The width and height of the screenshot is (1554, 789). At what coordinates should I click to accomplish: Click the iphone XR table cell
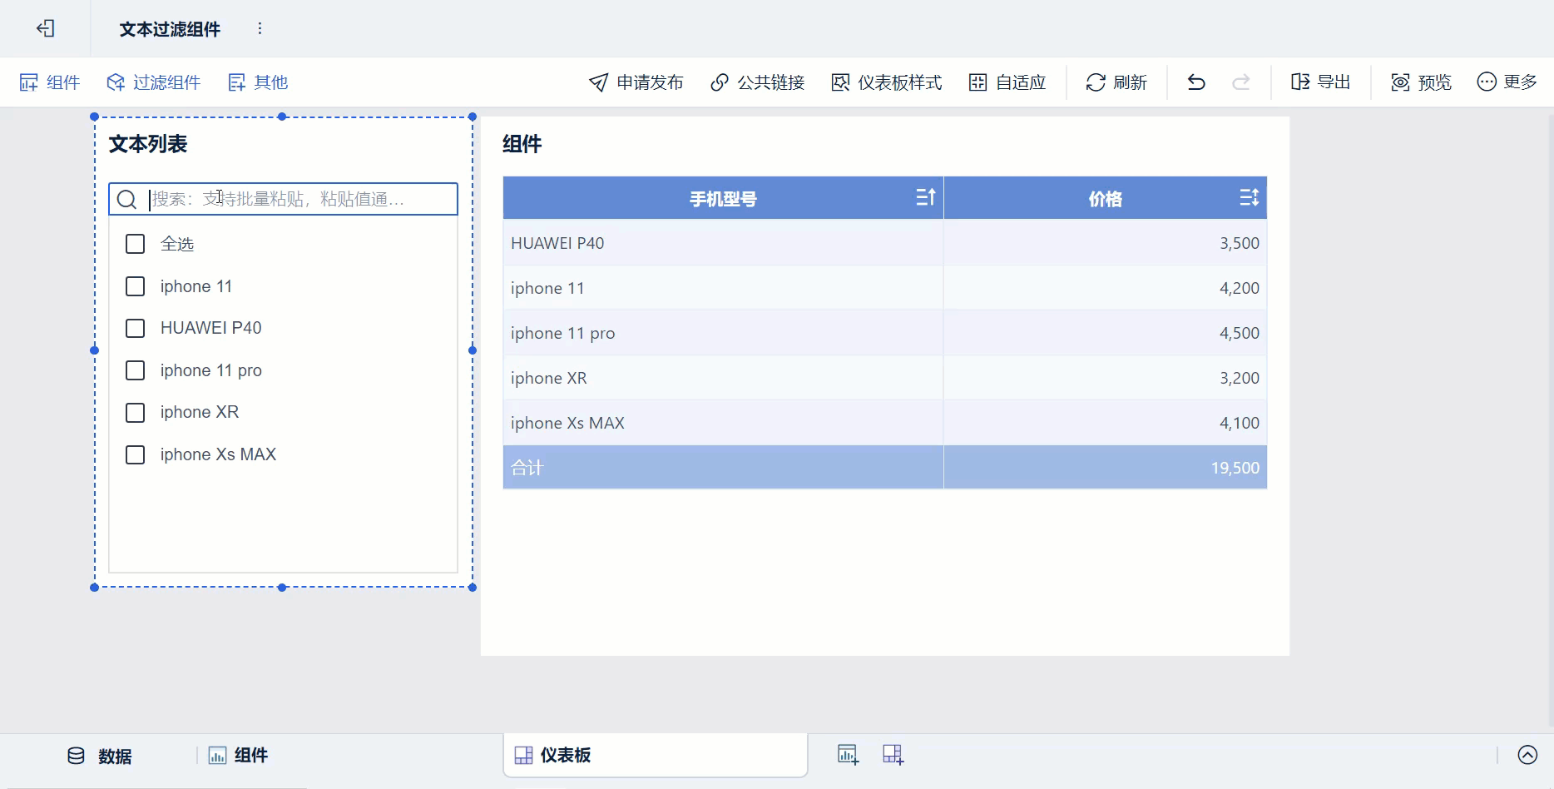723,378
